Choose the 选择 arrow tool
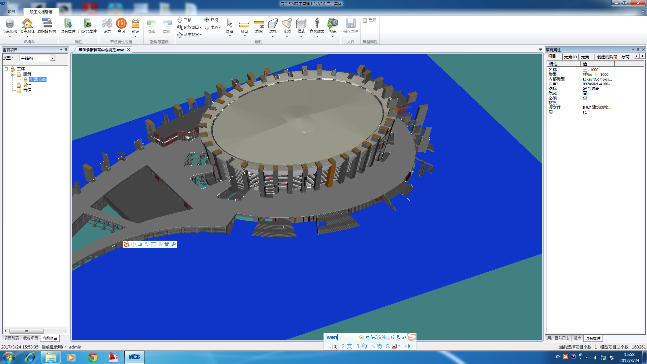Viewport: 647px width, 364px height. tap(229, 26)
